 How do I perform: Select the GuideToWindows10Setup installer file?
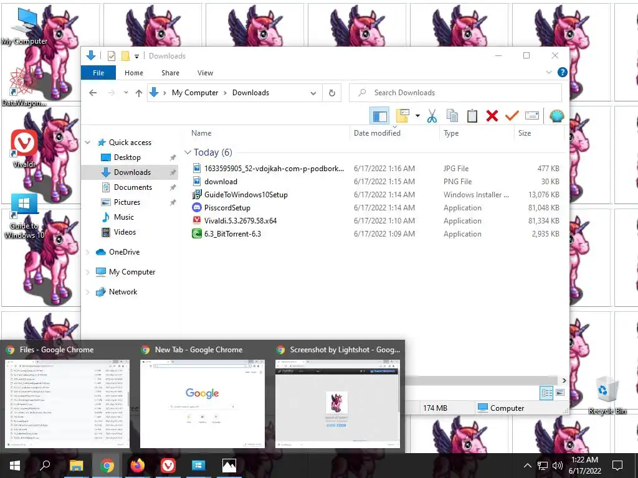click(245, 195)
